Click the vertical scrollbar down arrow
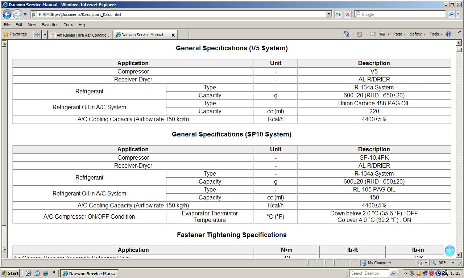 tap(459, 255)
